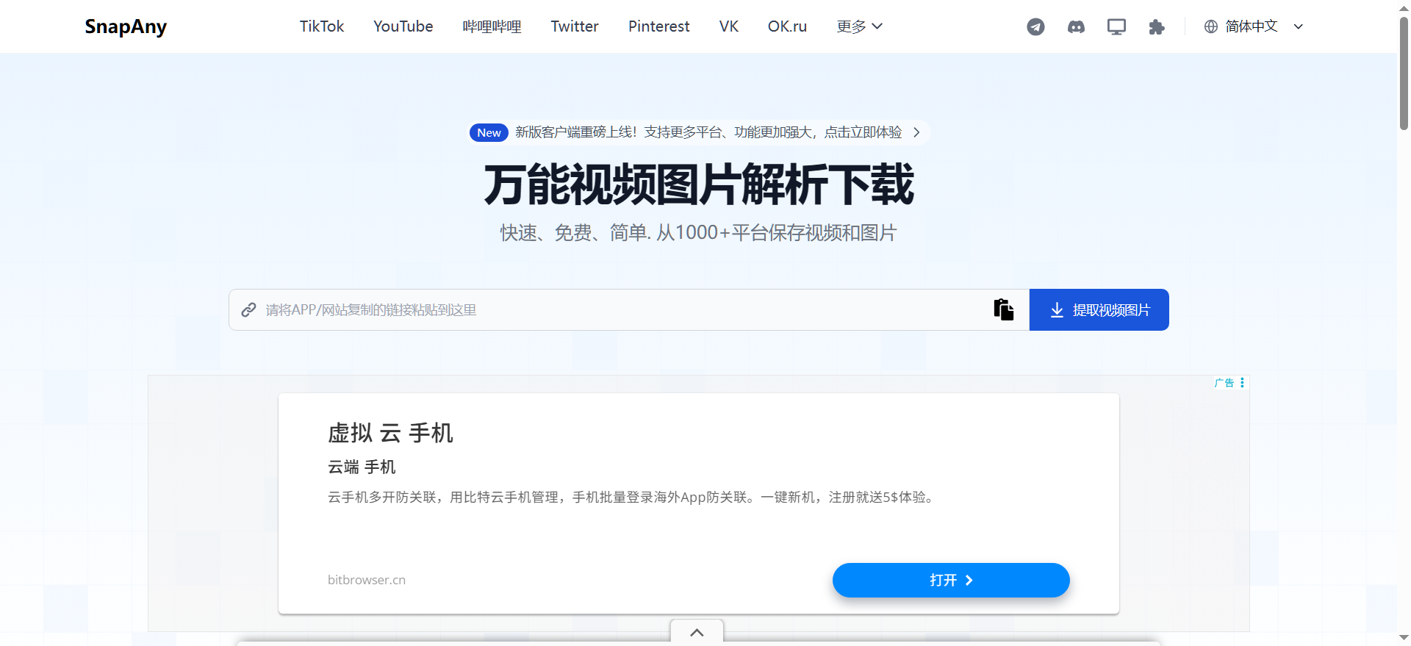Open the Twitter downloader page
The image size is (1411, 646).
575,26
